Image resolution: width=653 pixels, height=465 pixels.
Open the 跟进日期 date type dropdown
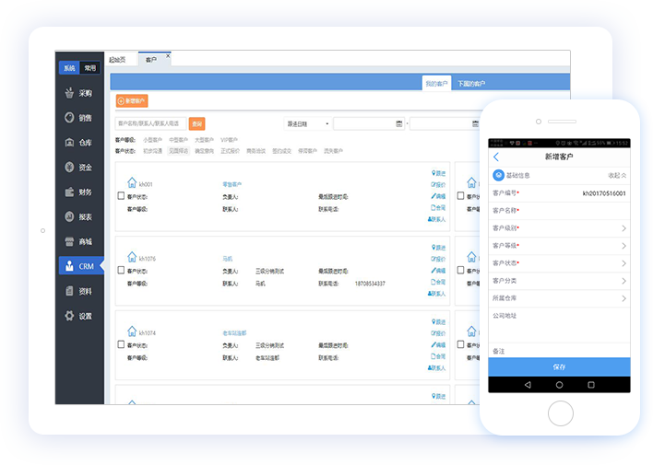coord(307,123)
